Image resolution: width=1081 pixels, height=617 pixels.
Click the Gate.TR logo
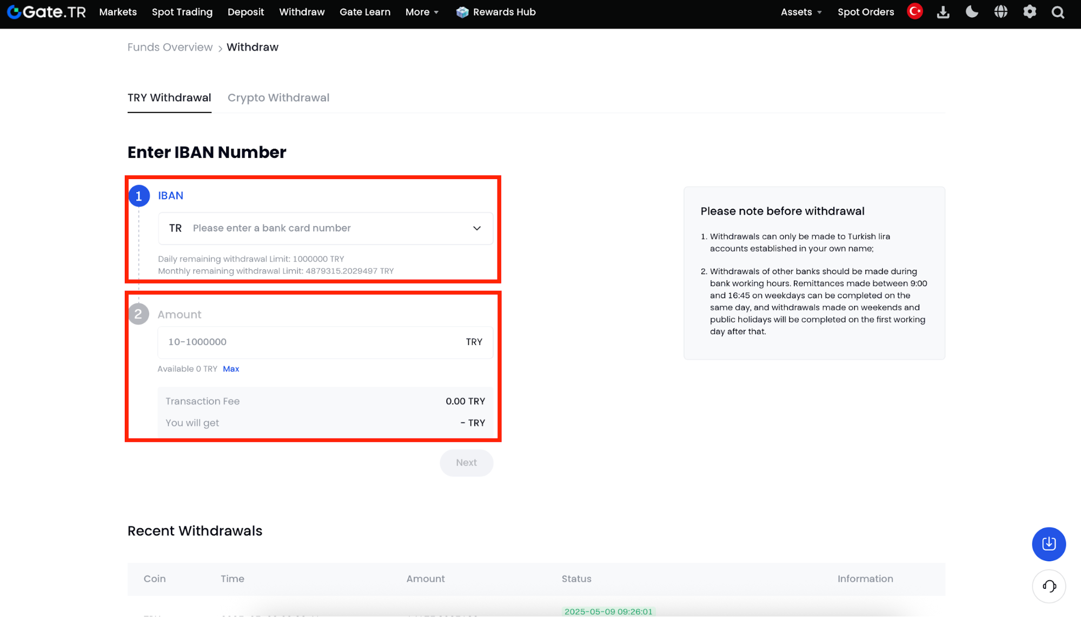[47, 12]
